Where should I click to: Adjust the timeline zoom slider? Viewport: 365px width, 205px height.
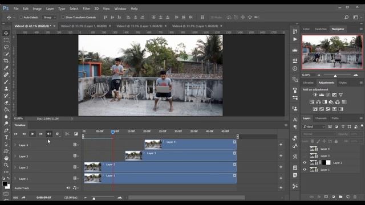tap(94, 198)
